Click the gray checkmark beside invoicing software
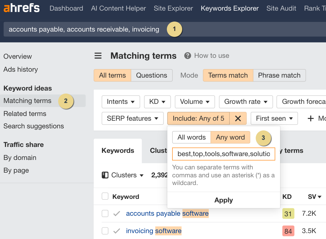Viewport: 326px width, 239px height. (x=117, y=231)
